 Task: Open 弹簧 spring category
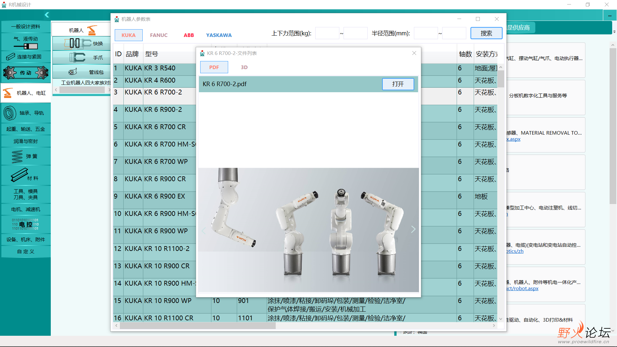point(26,156)
